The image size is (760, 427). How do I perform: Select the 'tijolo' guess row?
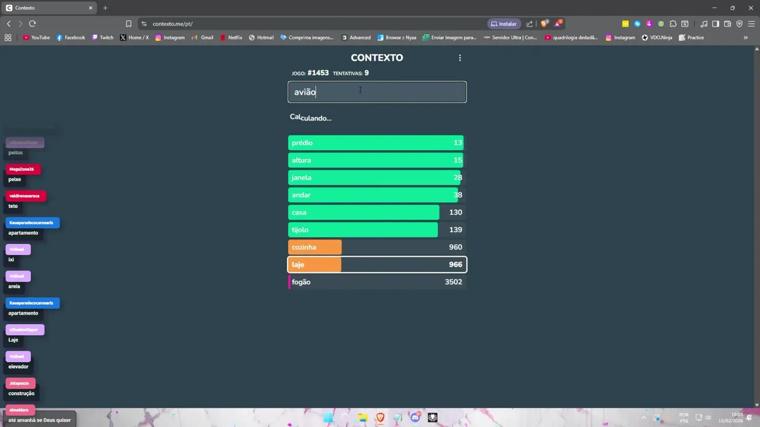click(377, 230)
